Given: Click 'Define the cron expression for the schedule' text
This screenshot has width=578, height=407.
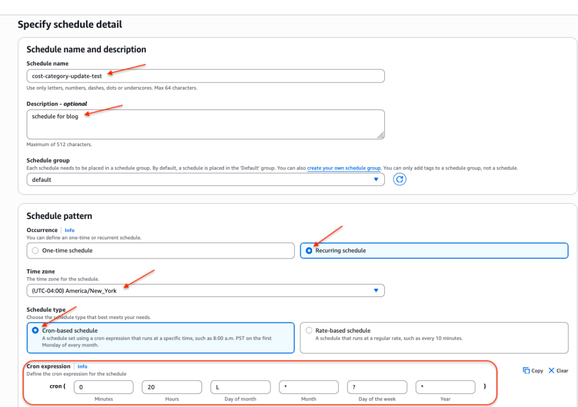Looking at the screenshot, I should pyautogui.click(x=76, y=374).
